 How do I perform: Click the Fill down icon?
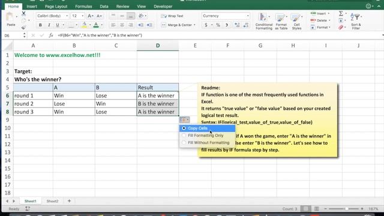click(341, 20)
